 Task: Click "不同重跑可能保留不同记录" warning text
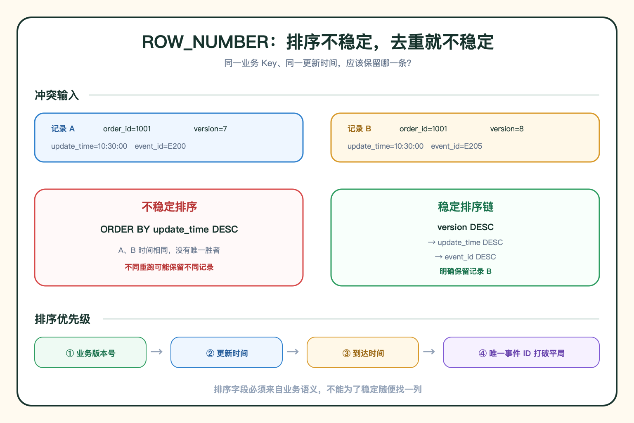click(169, 267)
